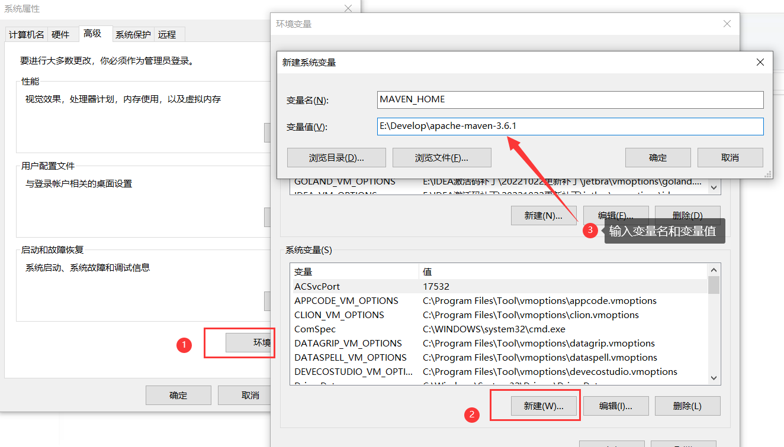Click system variables scrollbar down arrow
784x447 pixels.
tap(714, 378)
